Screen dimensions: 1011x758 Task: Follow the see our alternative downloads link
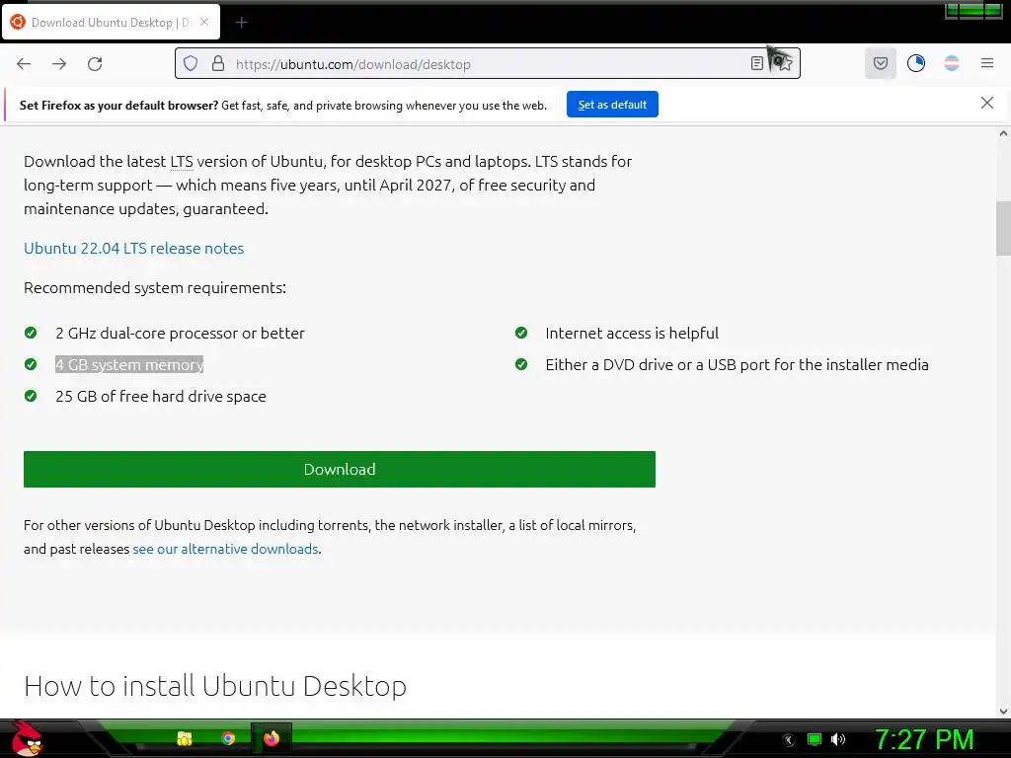(225, 549)
